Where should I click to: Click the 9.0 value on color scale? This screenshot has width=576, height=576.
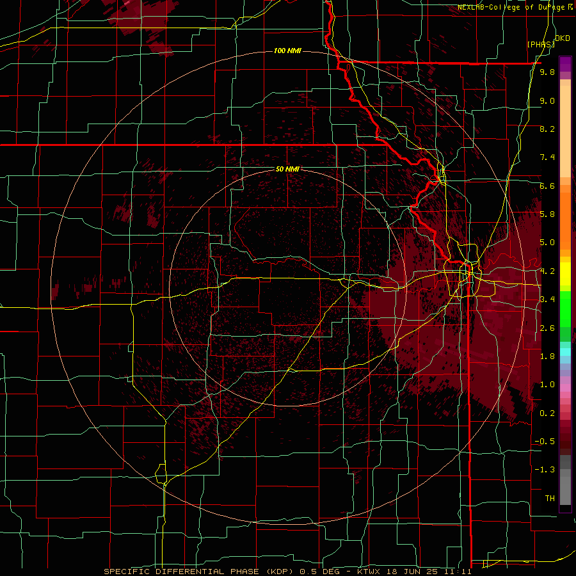tap(547, 100)
